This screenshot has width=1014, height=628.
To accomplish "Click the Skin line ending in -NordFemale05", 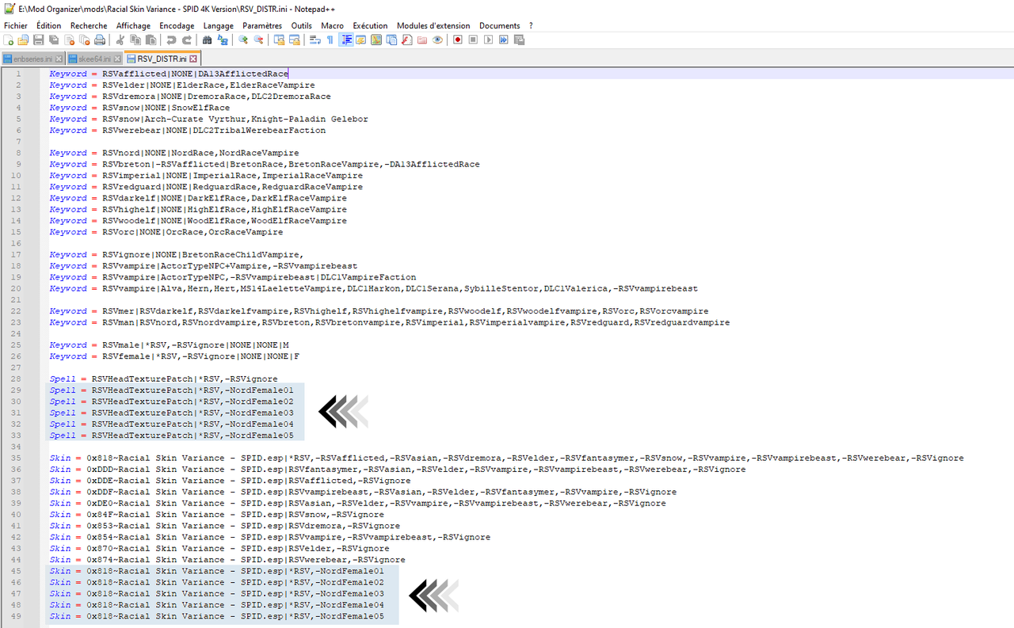I will 216,616.
